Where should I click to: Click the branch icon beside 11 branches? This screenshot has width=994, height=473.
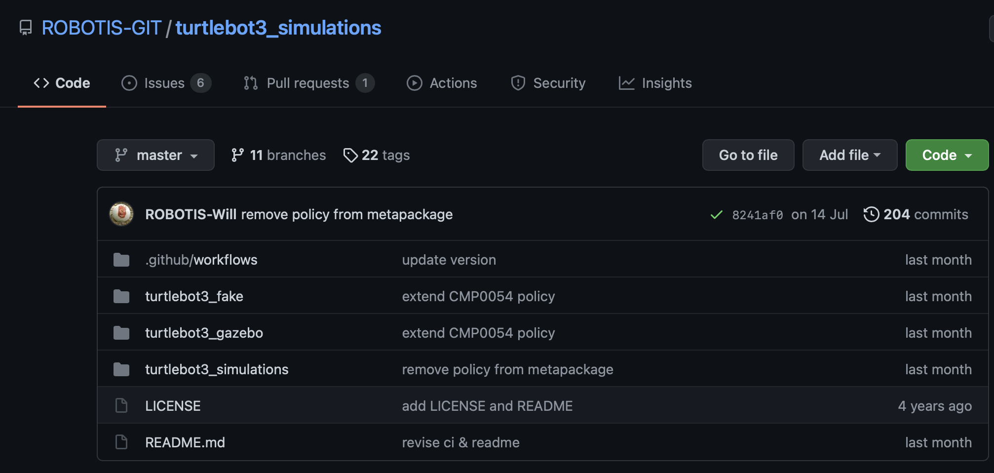[237, 155]
